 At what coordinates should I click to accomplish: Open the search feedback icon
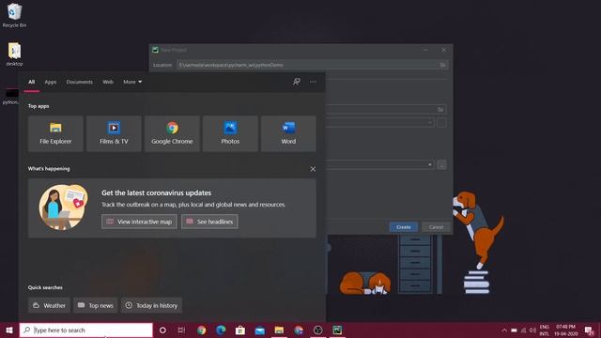tap(297, 82)
